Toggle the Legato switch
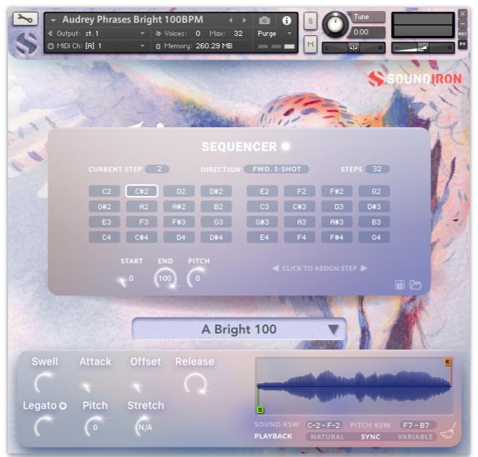The height and width of the screenshot is (457, 478). click(63, 406)
